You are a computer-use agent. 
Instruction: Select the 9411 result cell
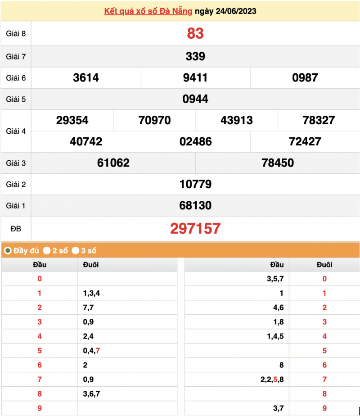195,77
